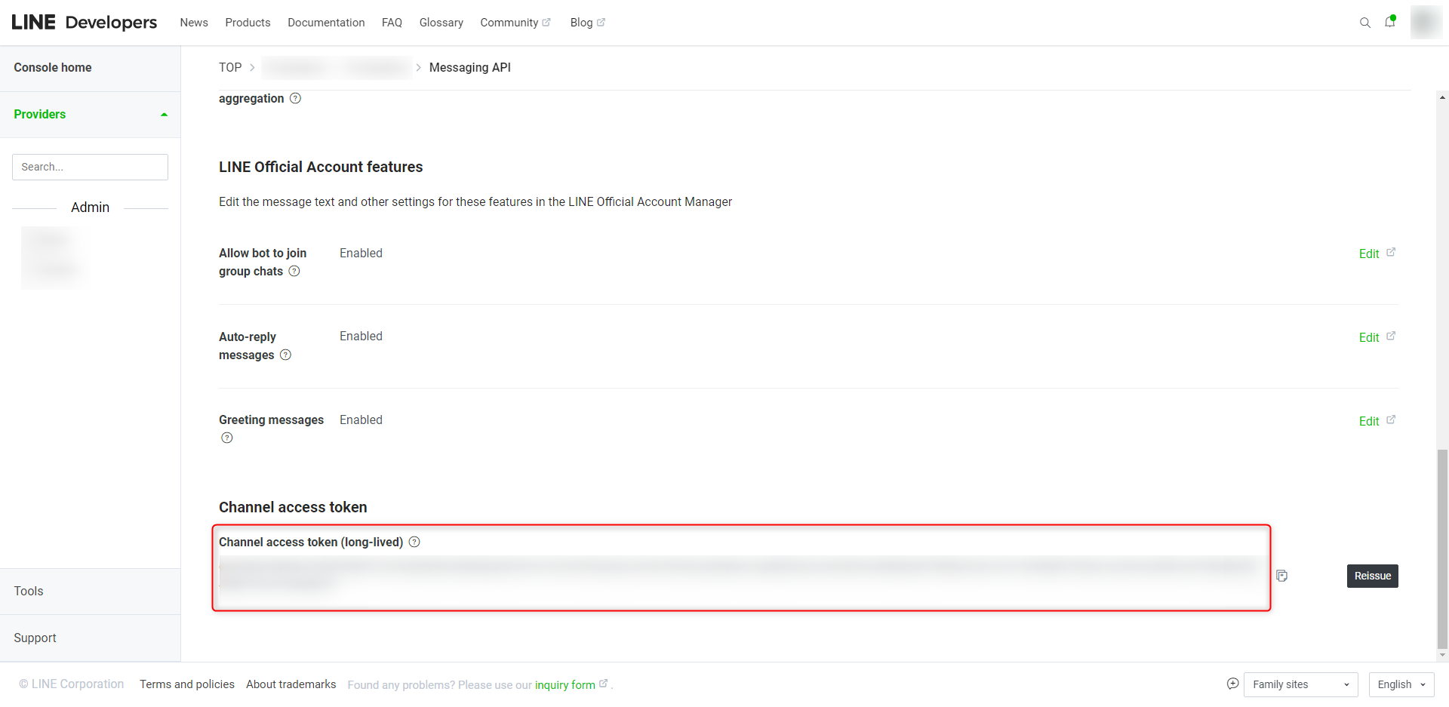Image resolution: width=1449 pixels, height=707 pixels.
Task: Click the LINE Developers logo
Action: (x=84, y=22)
